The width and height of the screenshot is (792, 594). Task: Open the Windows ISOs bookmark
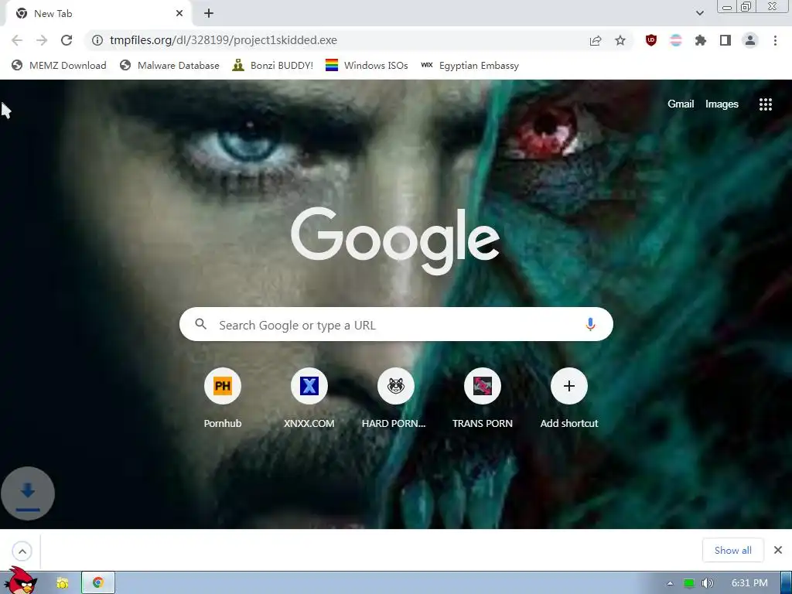pos(367,65)
